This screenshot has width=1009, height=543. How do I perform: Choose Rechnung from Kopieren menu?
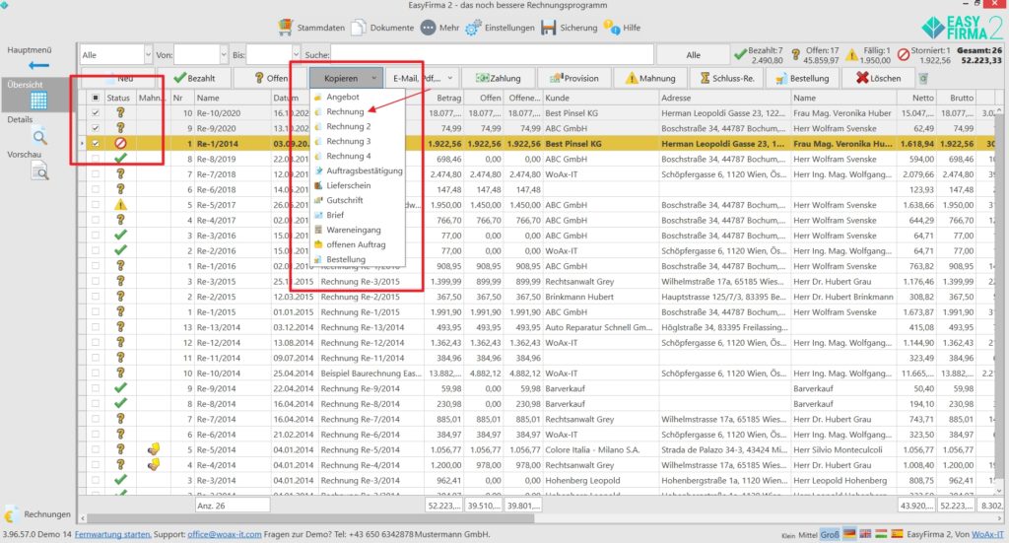pyautogui.click(x=345, y=111)
